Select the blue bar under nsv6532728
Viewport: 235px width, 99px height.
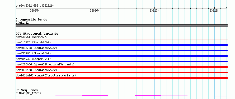(x=121, y=50)
